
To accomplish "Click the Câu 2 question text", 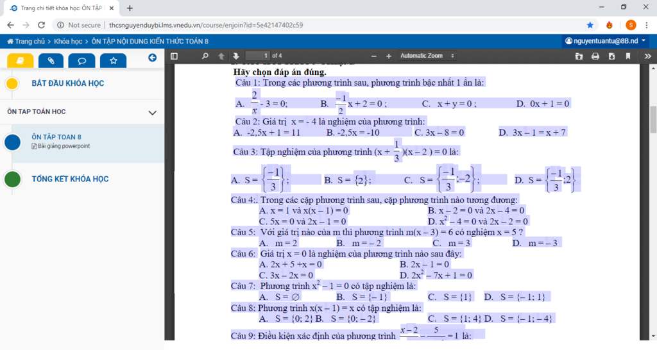I will [330, 121].
